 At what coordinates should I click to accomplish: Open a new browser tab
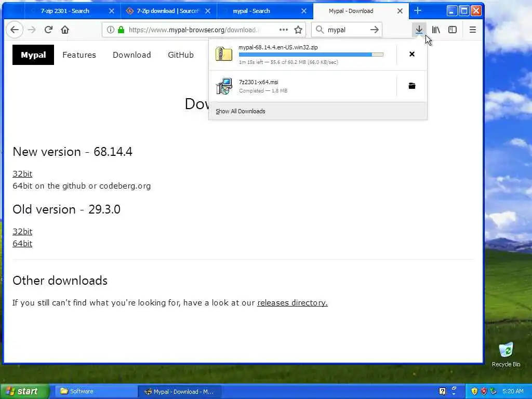click(x=418, y=11)
